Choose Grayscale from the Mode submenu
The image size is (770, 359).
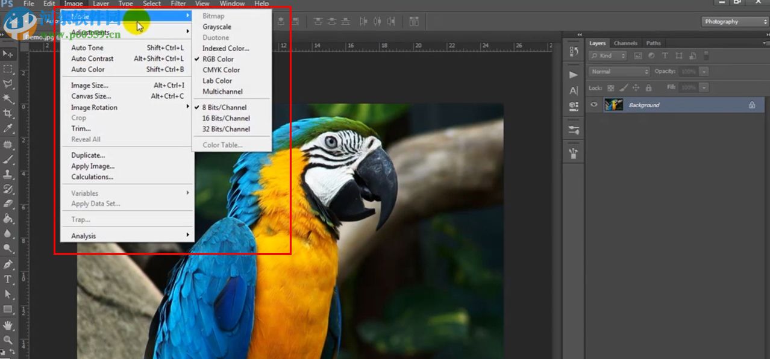(x=216, y=27)
